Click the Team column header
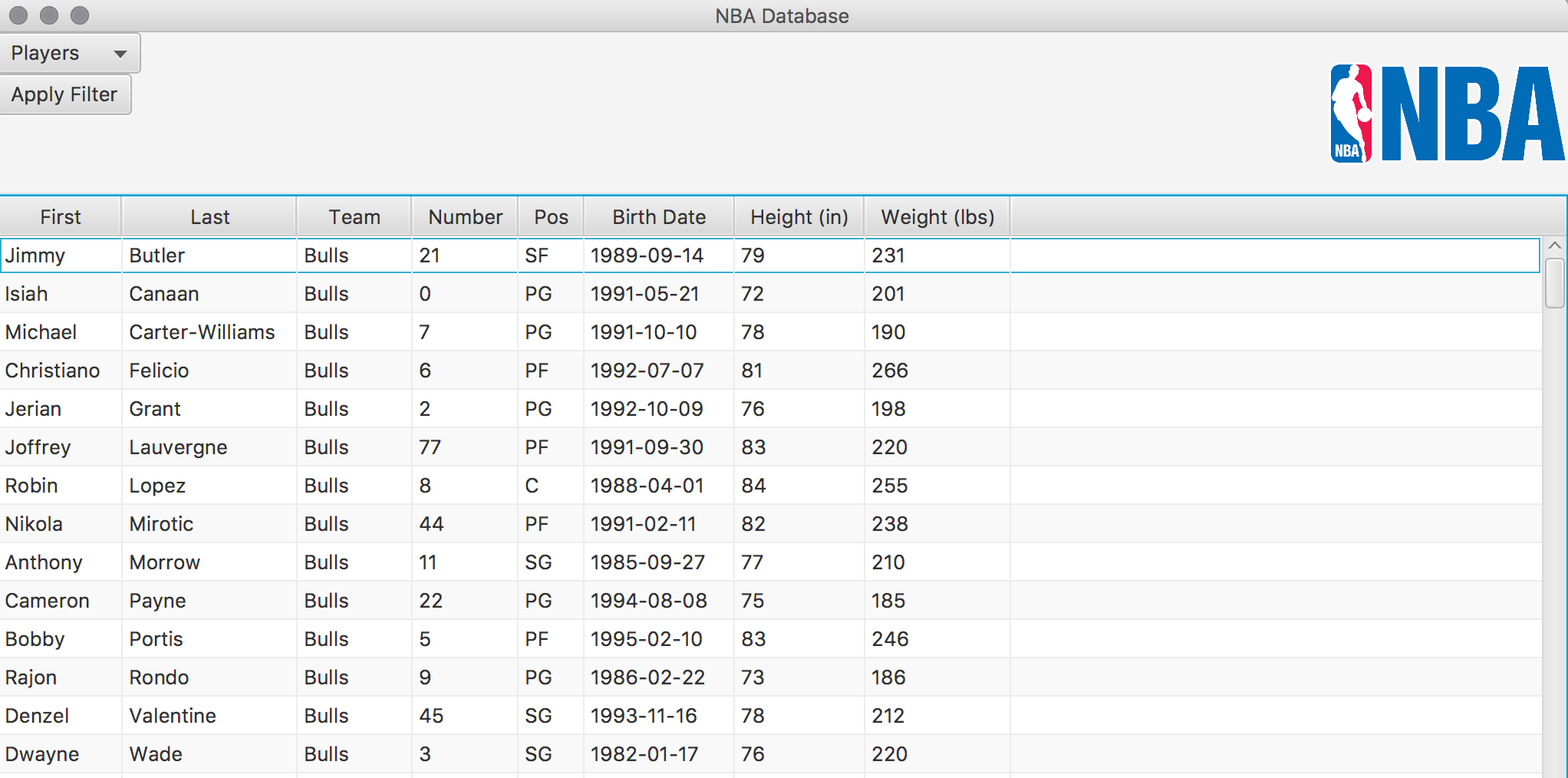Image resolution: width=1568 pixels, height=778 pixels. 354,217
